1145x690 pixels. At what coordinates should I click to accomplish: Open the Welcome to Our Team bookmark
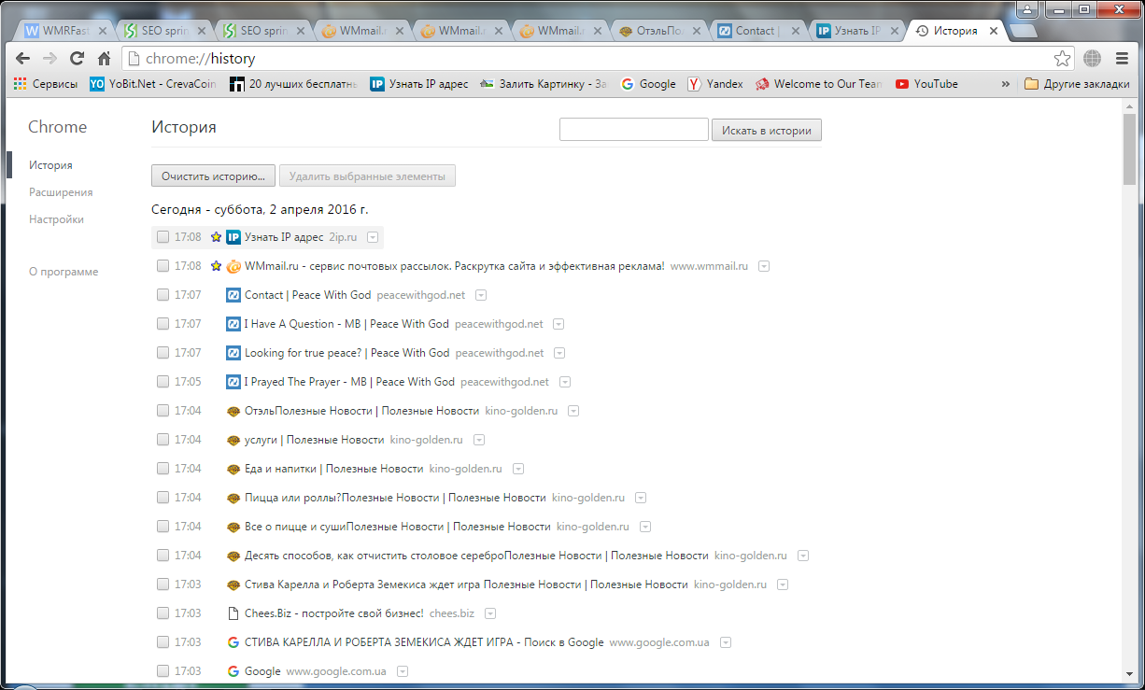(818, 84)
